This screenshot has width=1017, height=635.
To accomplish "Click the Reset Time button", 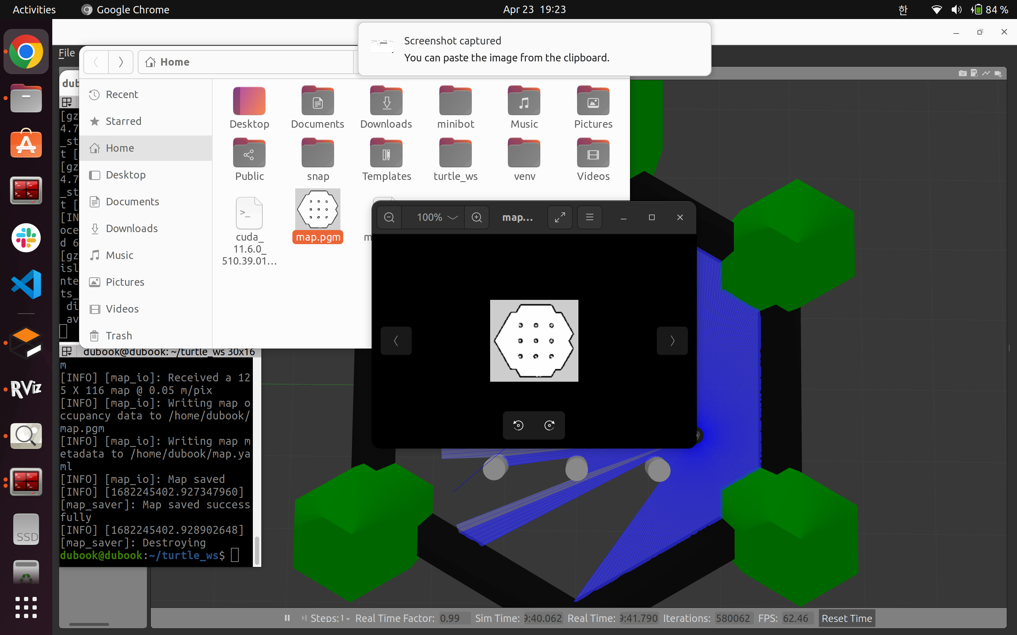I will pyautogui.click(x=846, y=618).
